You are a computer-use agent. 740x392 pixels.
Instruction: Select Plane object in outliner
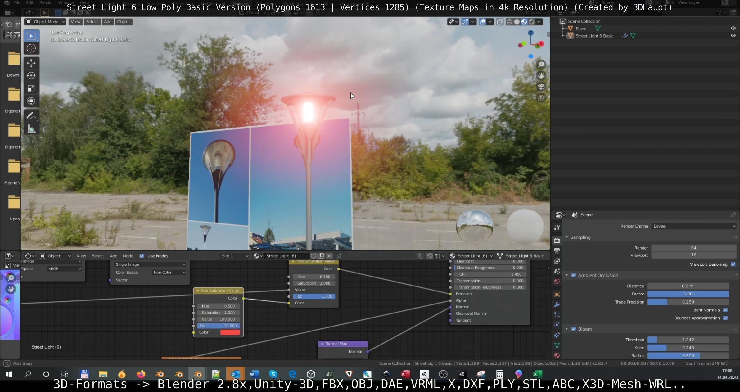pyautogui.click(x=581, y=29)
